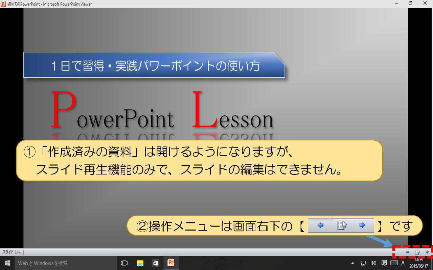Screen dimensions: 433x270
Task: Close the PowerPoint Viewer window
Action: point(425,3)
